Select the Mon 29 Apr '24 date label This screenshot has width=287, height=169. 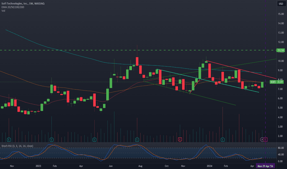[265, 166]
